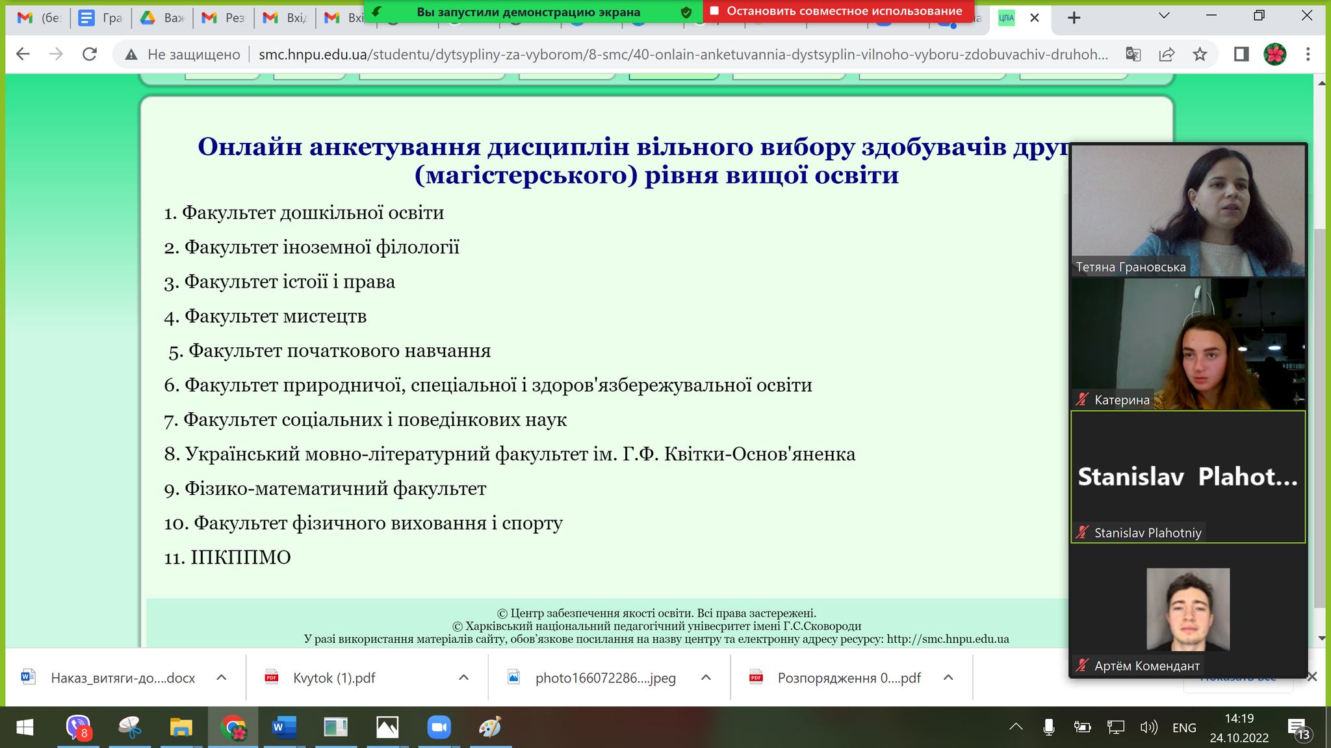Open Paint from the taskbar
This screenshot has height=748, width=1331.
coord(490,727)
